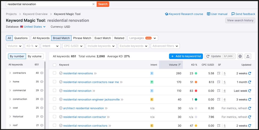
Task: Select the All Keywords match tab
Action: coord(41,38)
